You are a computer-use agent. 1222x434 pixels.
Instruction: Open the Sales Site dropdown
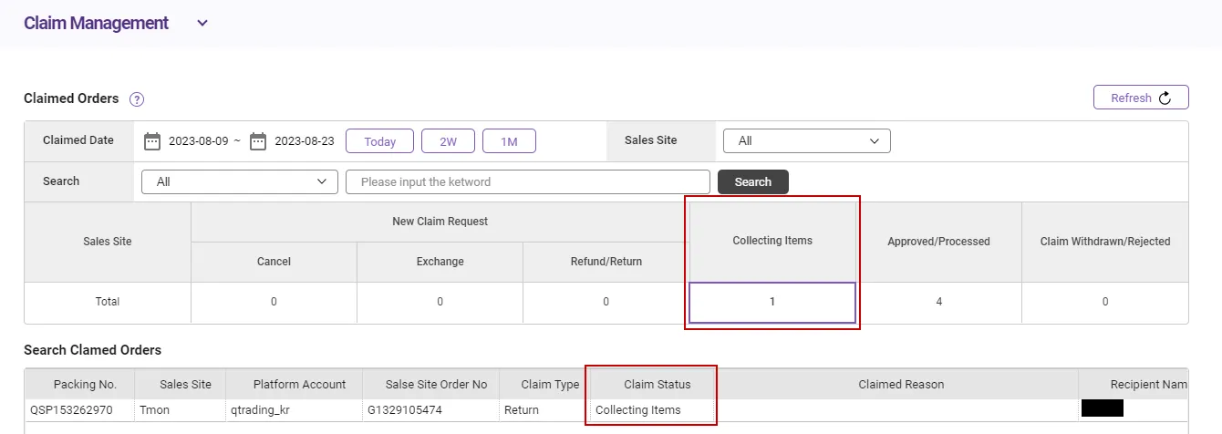806,141
